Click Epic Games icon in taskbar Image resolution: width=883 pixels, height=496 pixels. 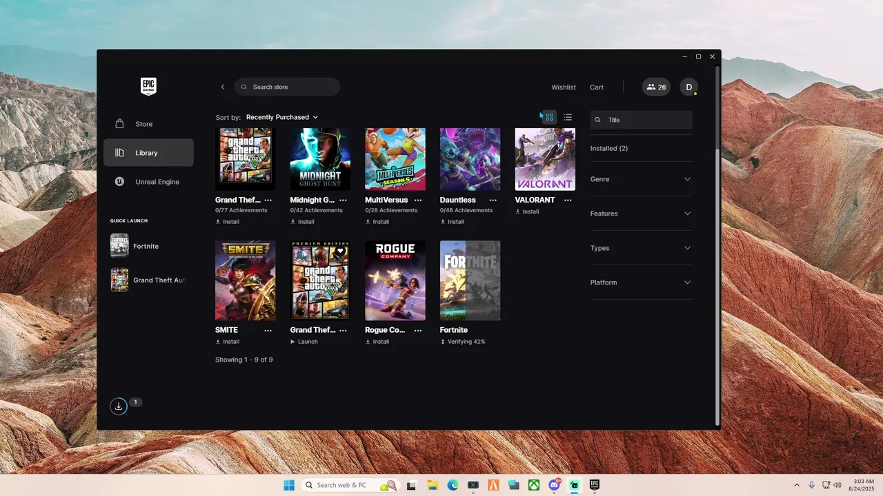point(595,485)
